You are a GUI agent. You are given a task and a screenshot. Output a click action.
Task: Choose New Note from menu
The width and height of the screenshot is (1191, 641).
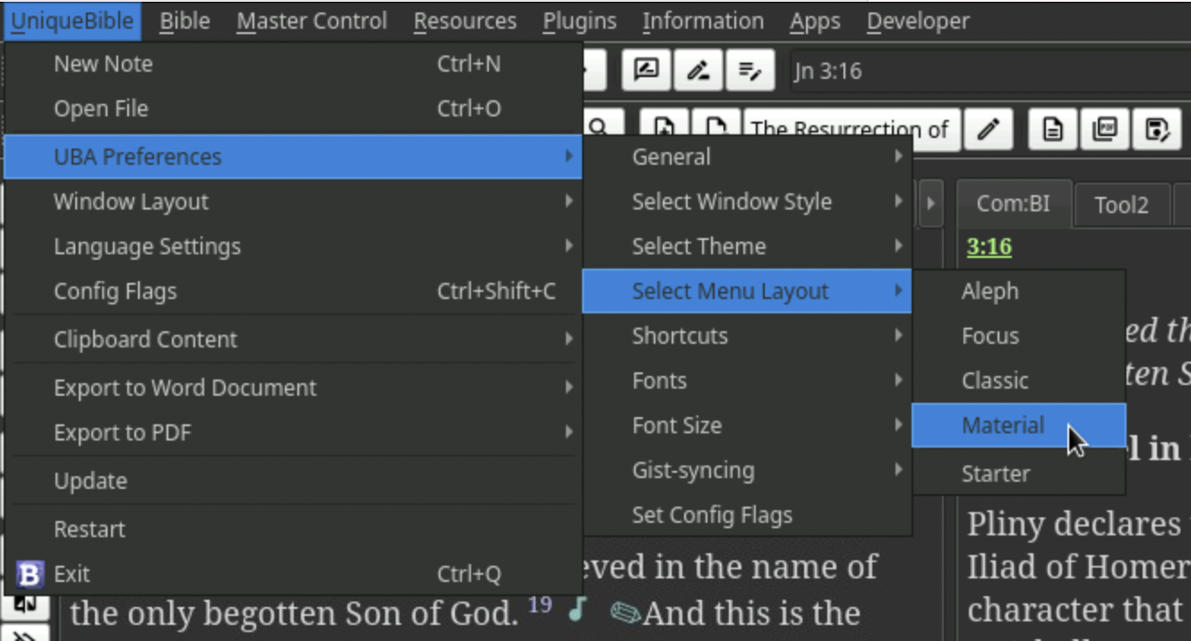[294, 64]
